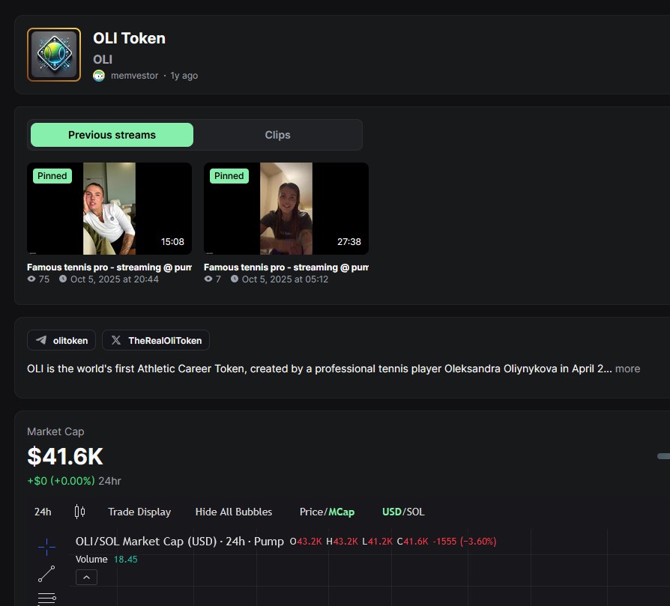The height and width of the screenshot is (606, 670).
Task: Open memvestor profile link
Action: (x=134, y=76)
